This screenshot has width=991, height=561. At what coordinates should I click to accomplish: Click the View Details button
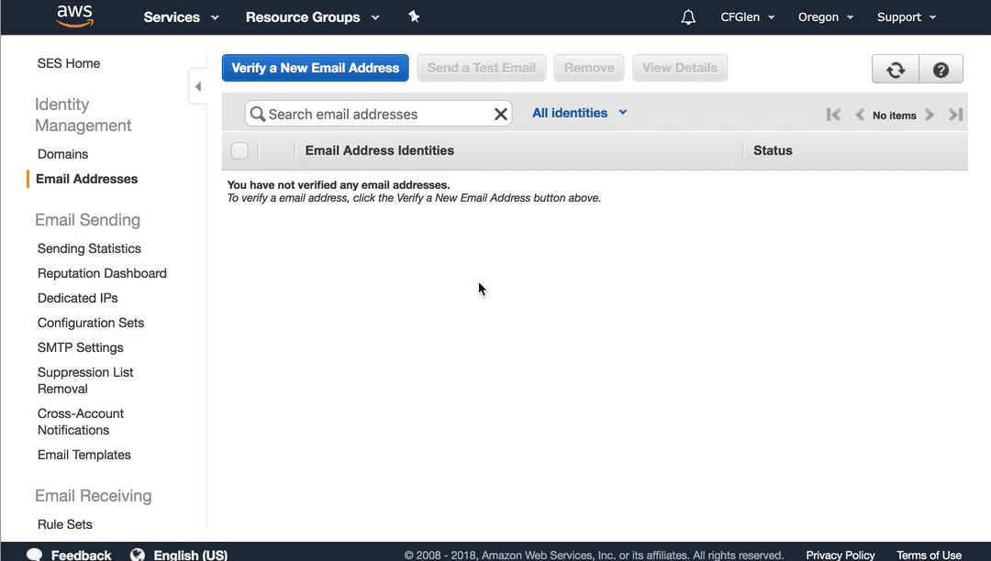click(680, 68)
